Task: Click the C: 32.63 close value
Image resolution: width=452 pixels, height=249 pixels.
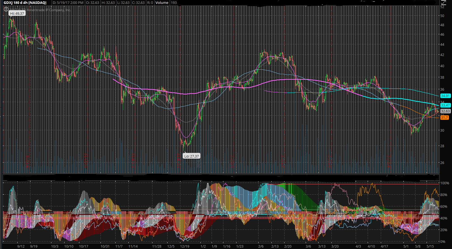Action: click(x=138, y=3)
